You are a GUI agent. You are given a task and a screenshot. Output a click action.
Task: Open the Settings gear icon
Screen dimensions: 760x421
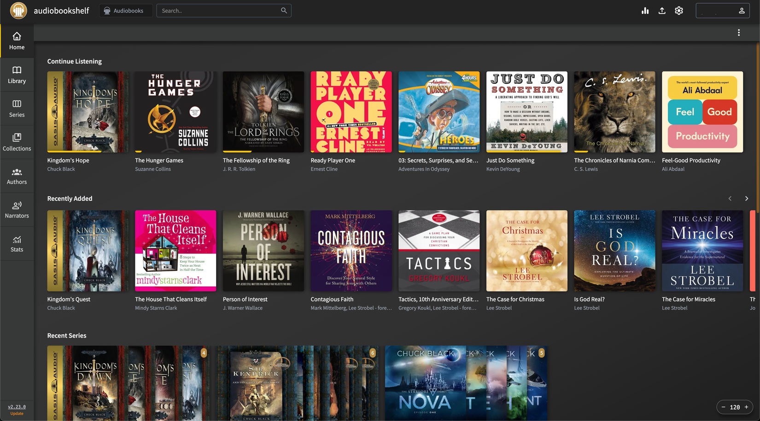[678, 10]
